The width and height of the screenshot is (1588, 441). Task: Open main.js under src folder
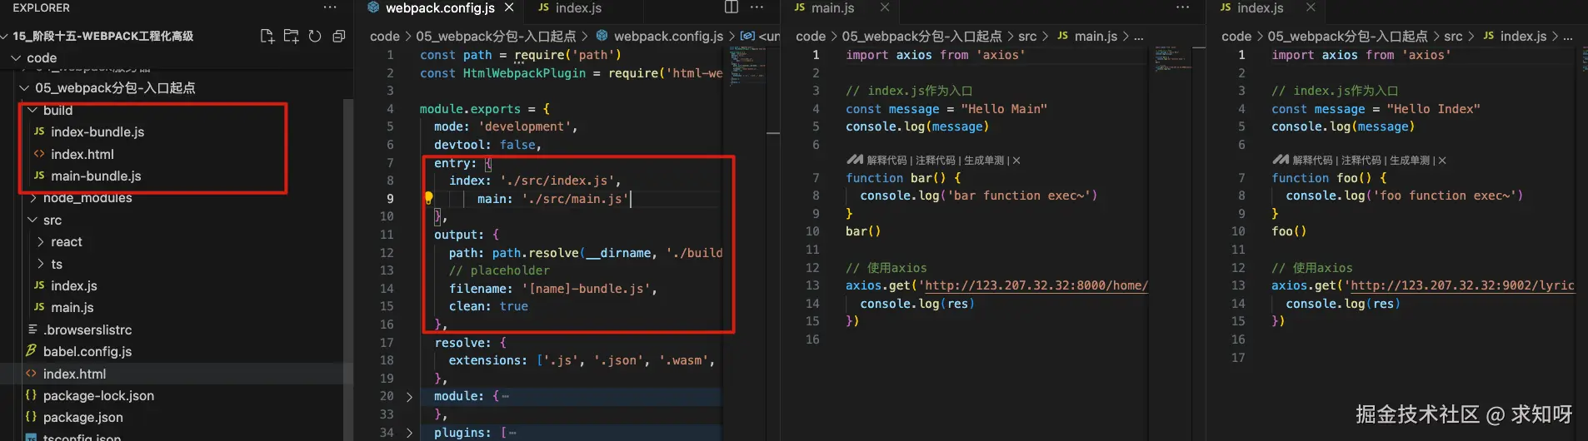click(72, 307)
